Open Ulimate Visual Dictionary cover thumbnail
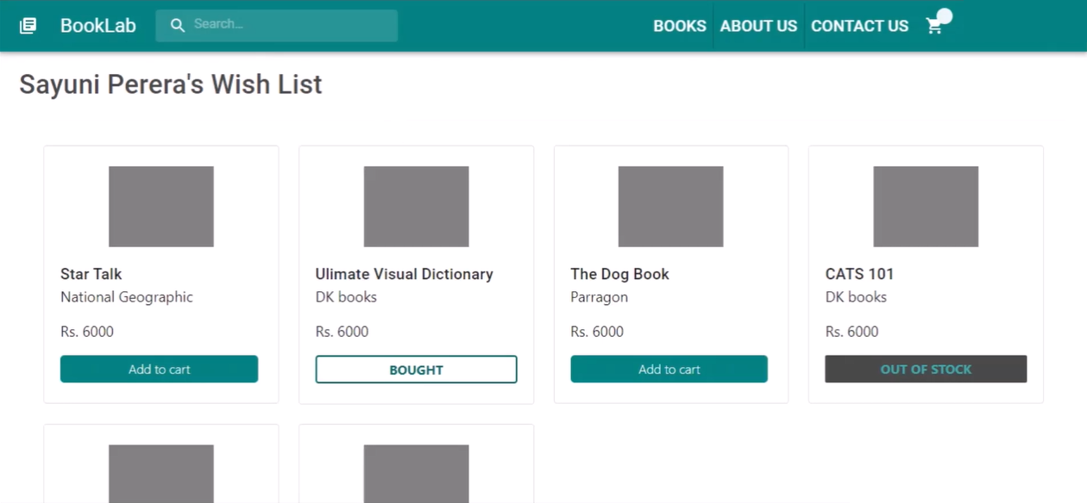Image resolution: width=1087 pixels, height=503 pixels. pos(416,207)
